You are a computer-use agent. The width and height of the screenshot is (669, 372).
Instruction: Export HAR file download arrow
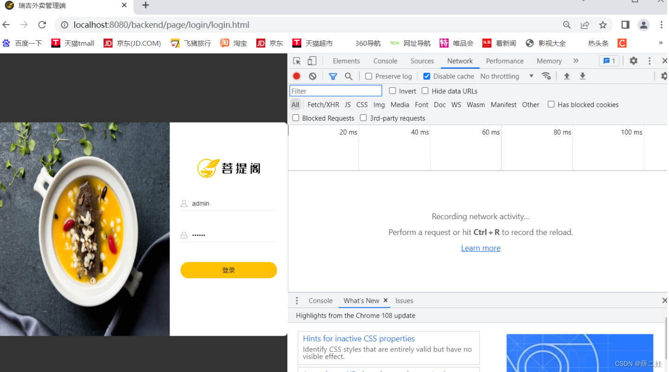point(583,76)
